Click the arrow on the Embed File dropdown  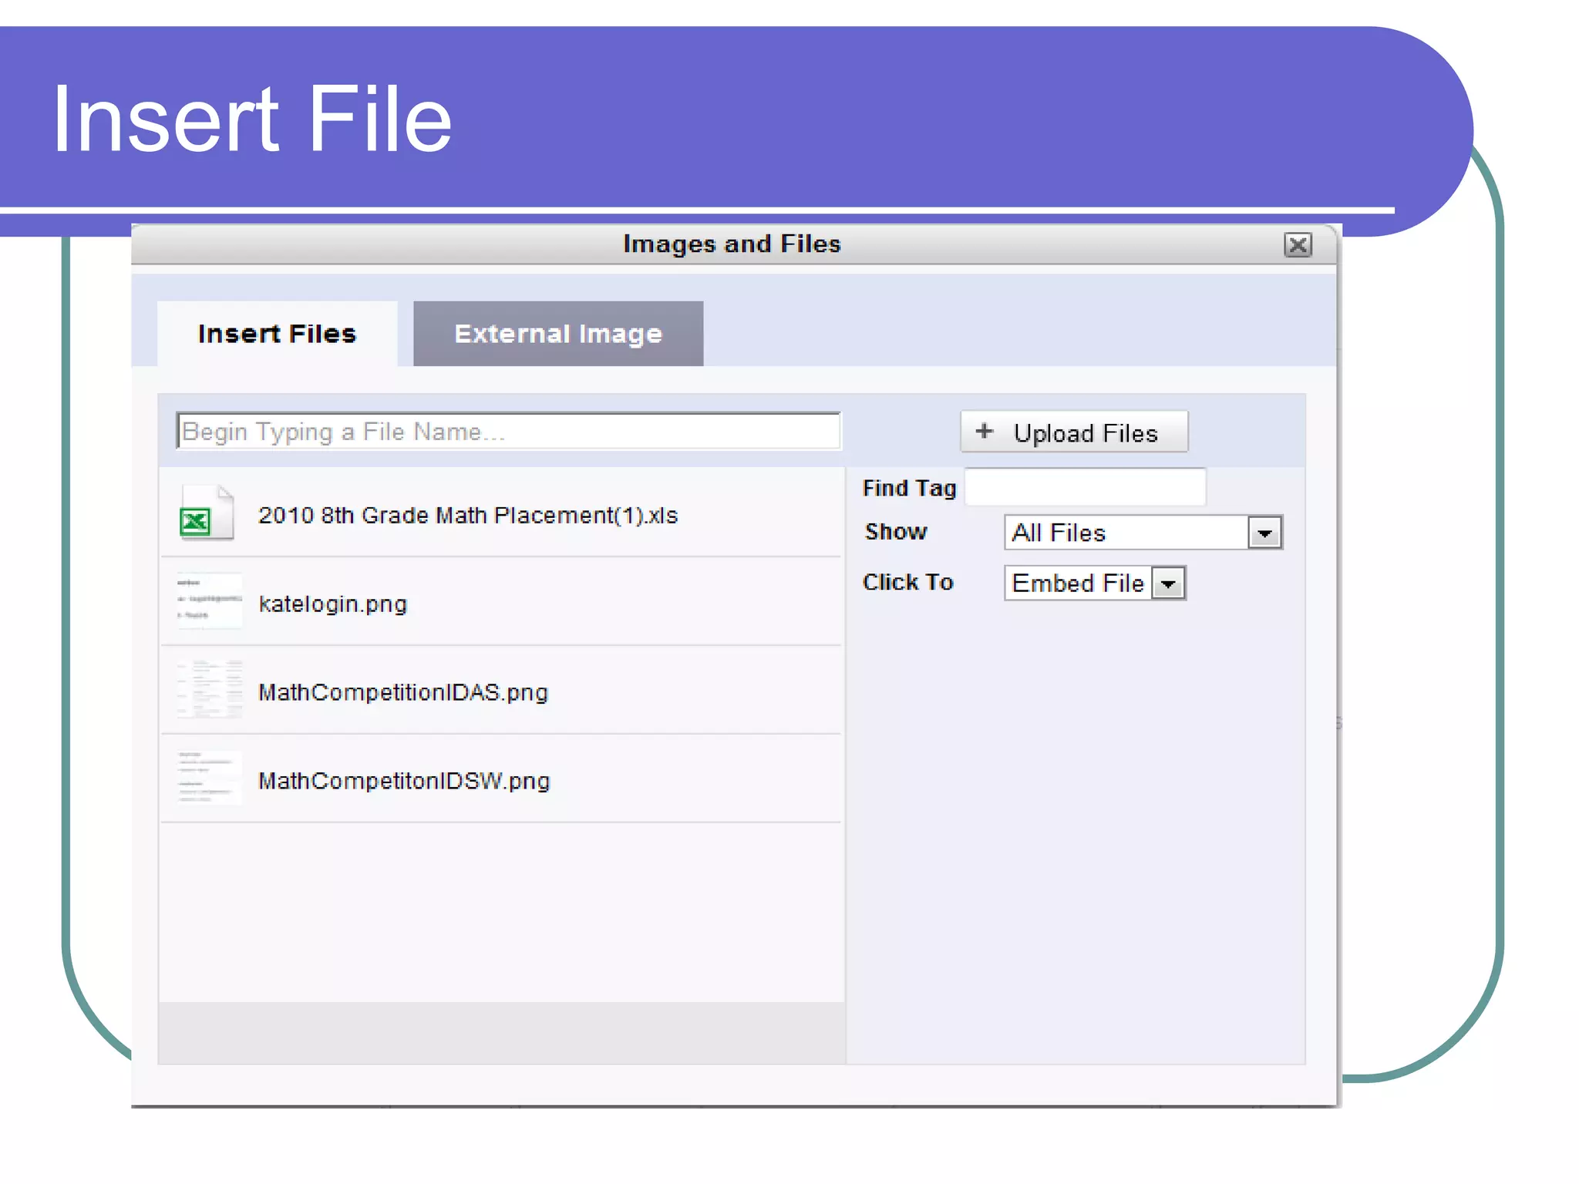coord(1169,584)
